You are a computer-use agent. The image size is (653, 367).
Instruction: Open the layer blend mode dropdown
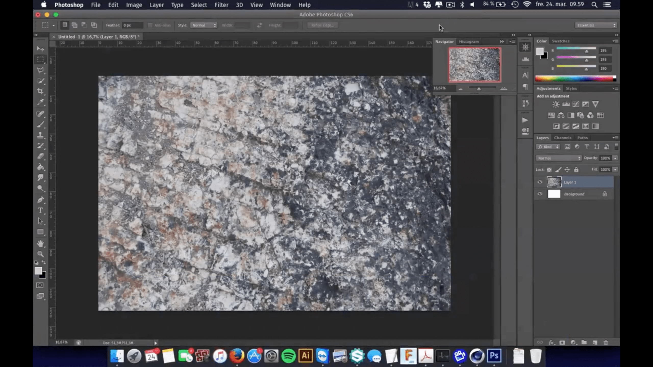tap(559, 158)
